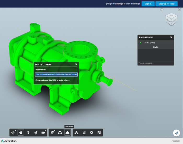Open the Section Analysis cube tool
Image resolution: width=183 pixels, height=144 pixels.
click(x=53, y=132)
